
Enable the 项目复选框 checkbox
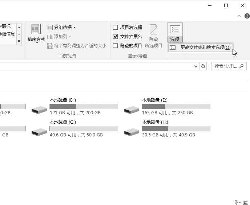coord(115,28)
